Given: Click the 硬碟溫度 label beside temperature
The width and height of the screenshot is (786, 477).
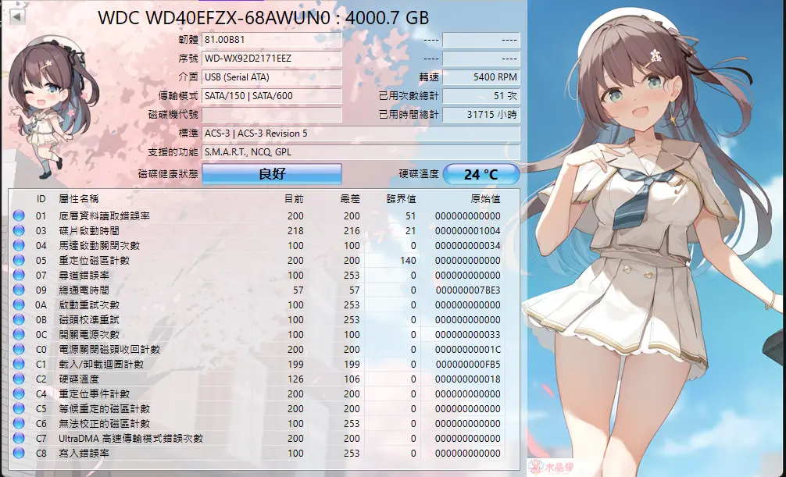Looking at the screenshot, I should click(x=419, y=174).
